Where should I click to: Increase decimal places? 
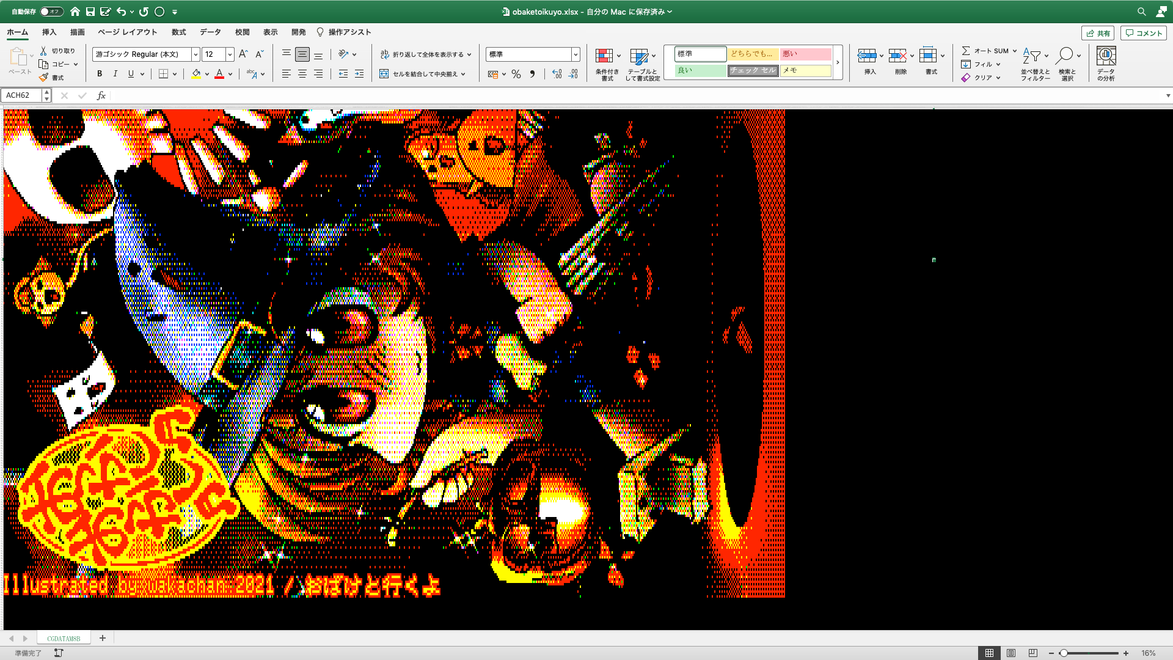(557, 74)
